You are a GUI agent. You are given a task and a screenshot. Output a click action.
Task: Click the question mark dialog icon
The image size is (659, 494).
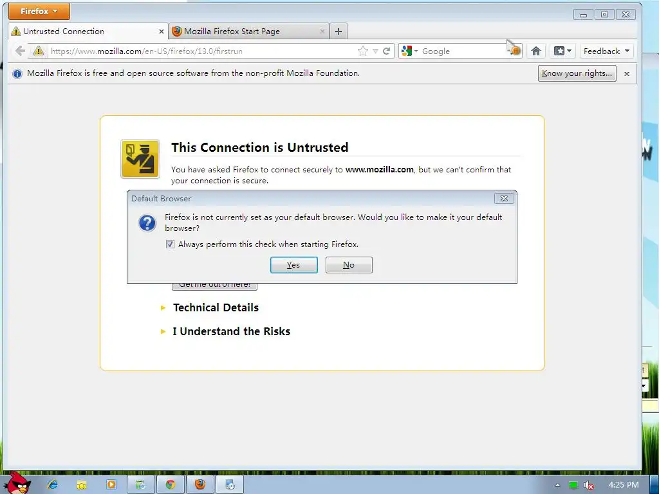[147, 223]
